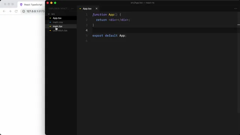Click the 'function' keyword on line 1

[x=99, y=15]
